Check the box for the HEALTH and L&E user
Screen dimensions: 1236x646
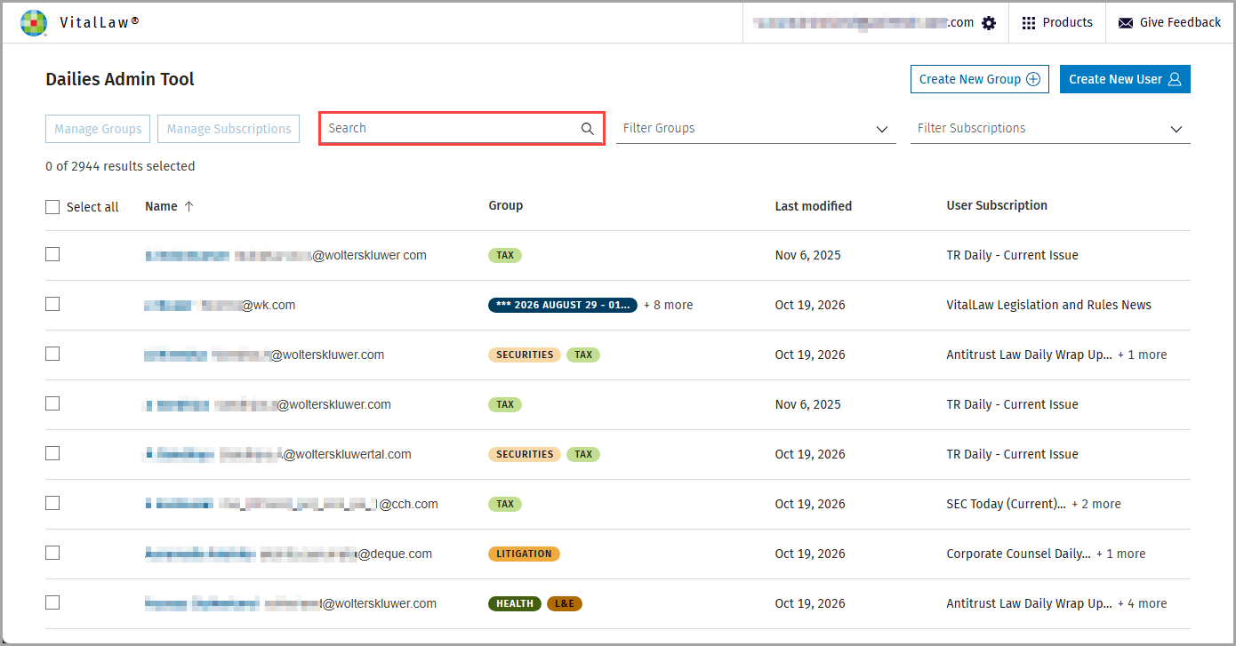coord(52,602)
